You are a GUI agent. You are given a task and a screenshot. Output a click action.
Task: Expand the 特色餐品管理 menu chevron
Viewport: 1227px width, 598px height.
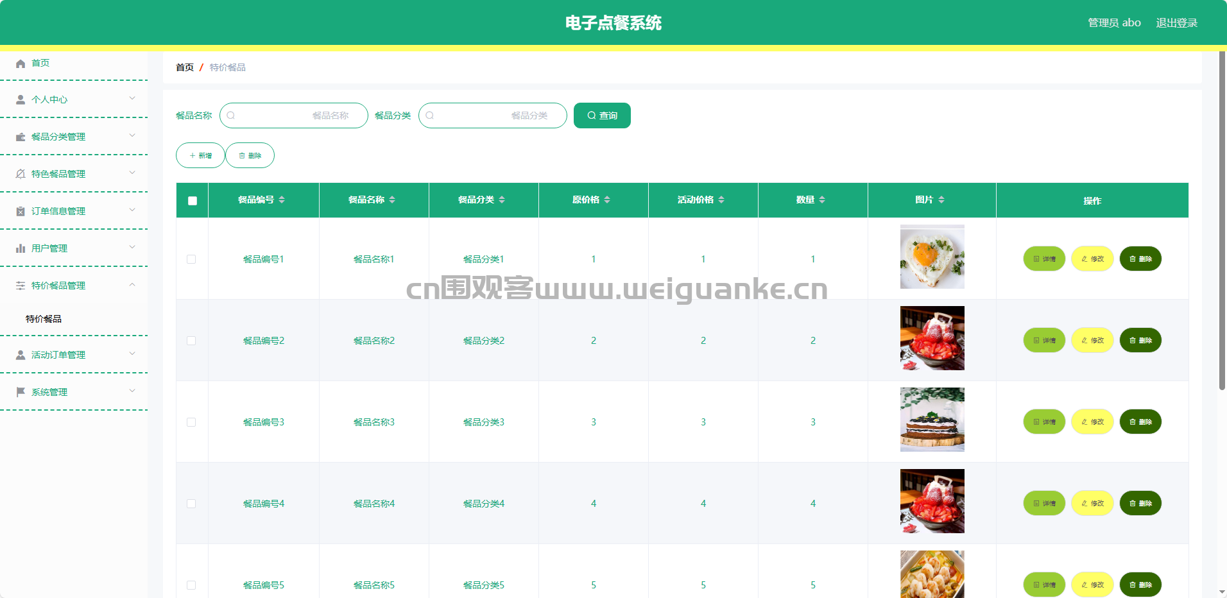coord(132,173)
